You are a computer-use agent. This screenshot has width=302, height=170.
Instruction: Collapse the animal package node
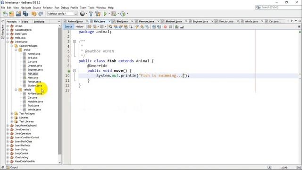(x=16, y=50)
